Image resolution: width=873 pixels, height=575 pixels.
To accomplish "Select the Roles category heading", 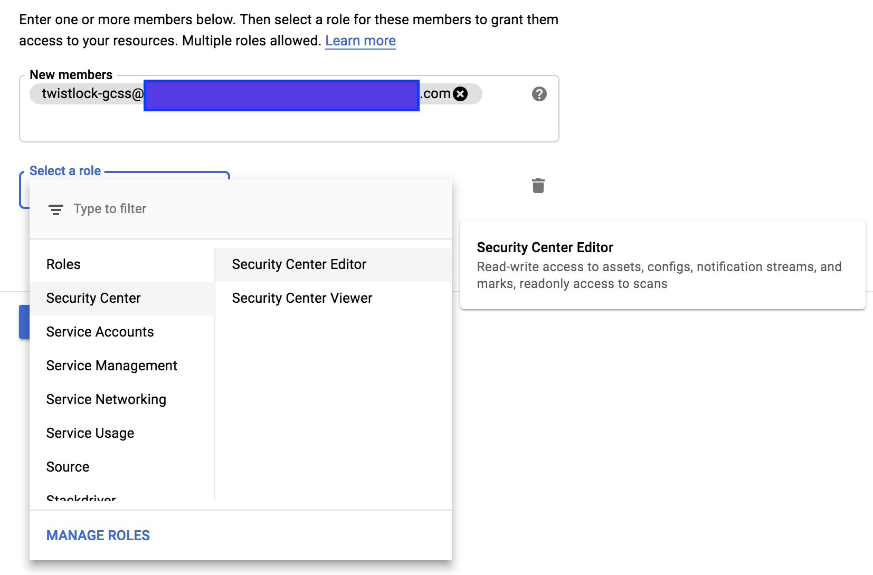I will pyautogui.click(x=122, y=264).
